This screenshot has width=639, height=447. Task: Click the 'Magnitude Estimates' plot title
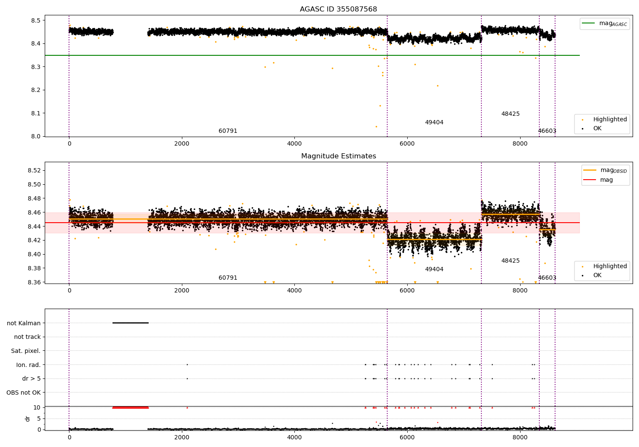click(338, 156)
